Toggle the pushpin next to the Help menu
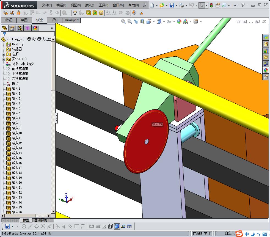 (x=145, y=5)
